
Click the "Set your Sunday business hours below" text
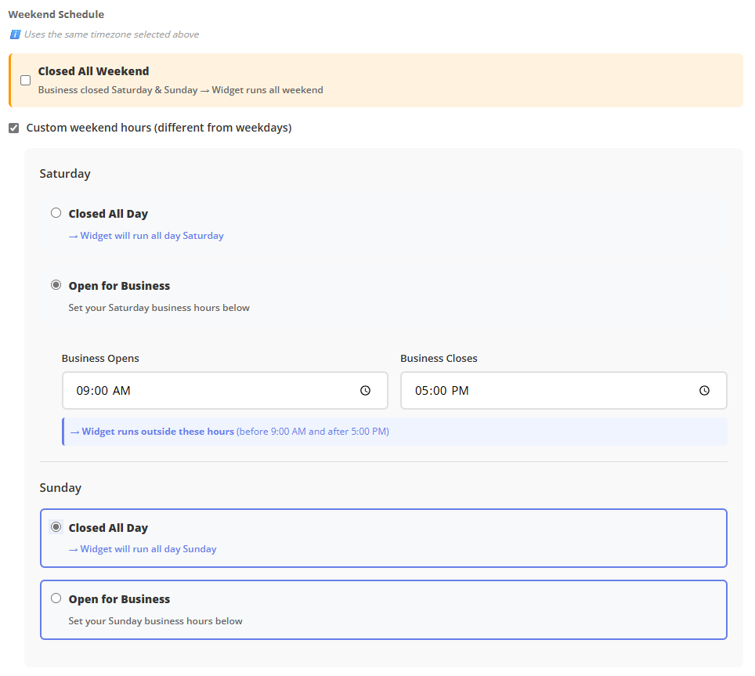(x=155, y=621)
